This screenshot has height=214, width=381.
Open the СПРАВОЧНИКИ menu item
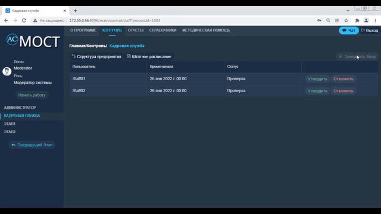click(x=163, y=30)
